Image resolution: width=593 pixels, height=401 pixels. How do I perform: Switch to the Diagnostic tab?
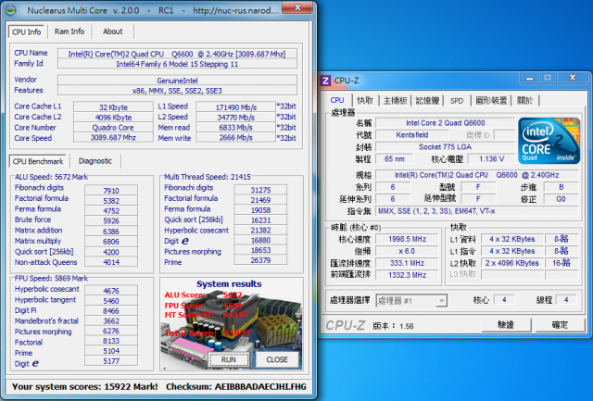pyautogui.click(x=95, y=161)
